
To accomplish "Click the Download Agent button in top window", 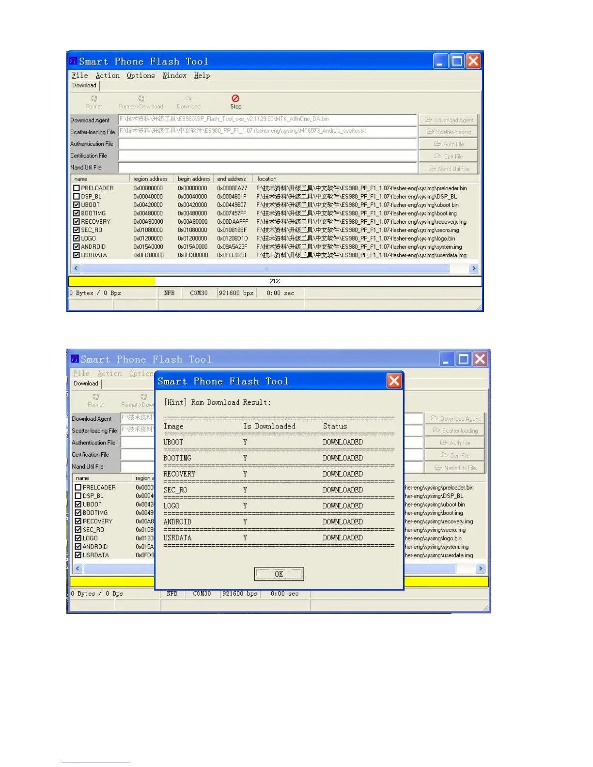I will click(x=449, y=120).
